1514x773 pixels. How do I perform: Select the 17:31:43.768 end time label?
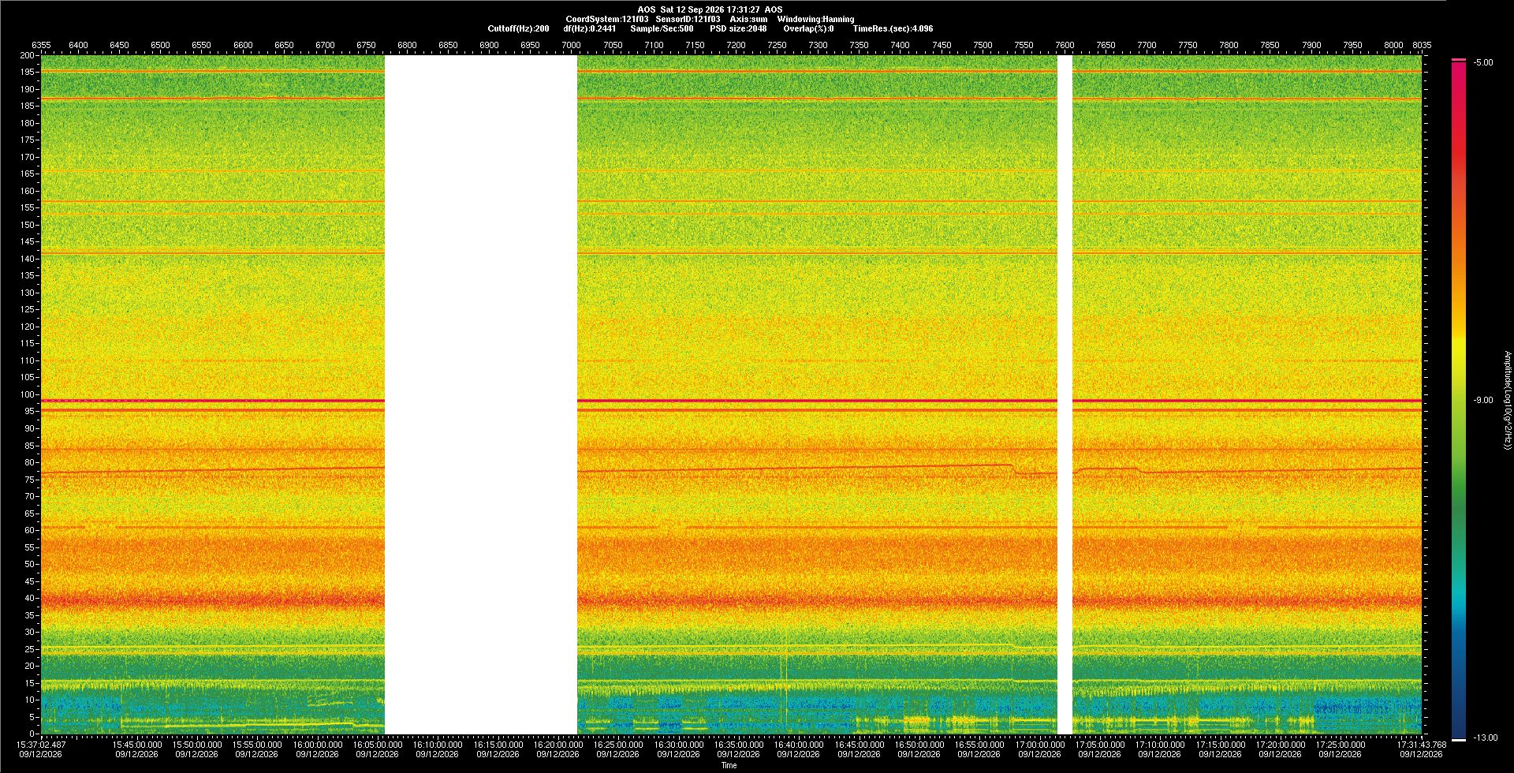[x=1422, y=745]
